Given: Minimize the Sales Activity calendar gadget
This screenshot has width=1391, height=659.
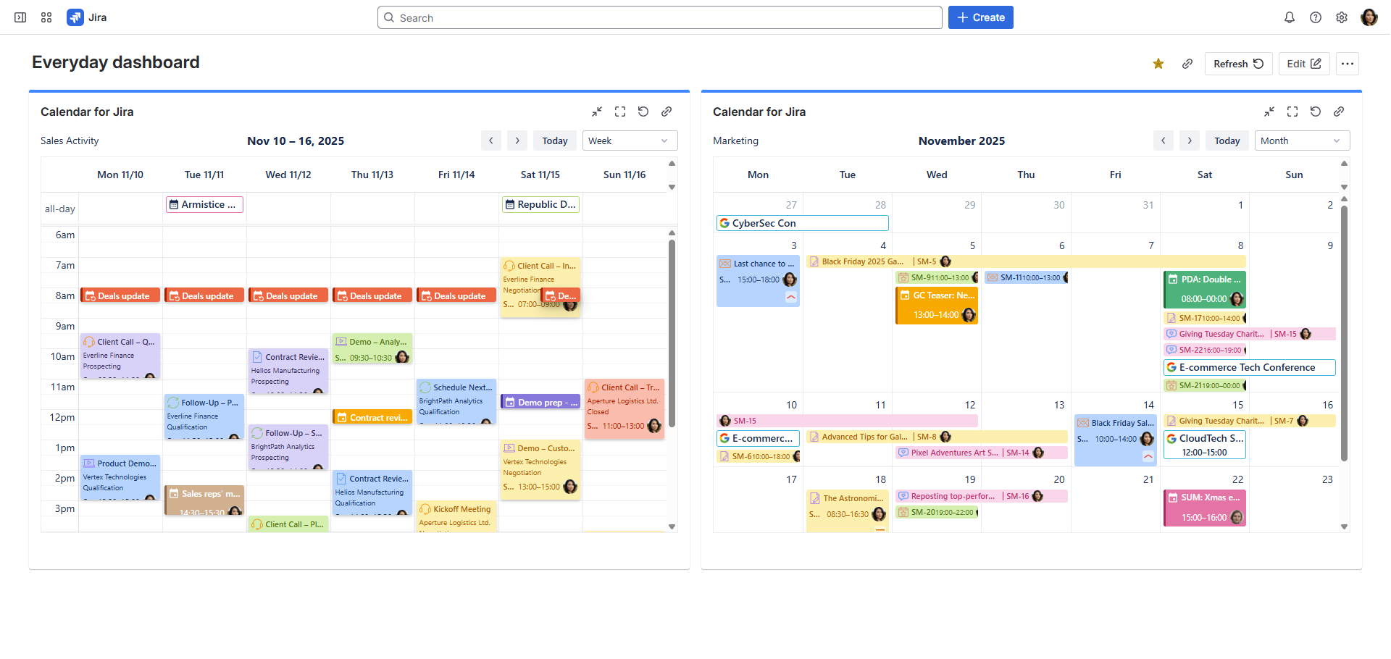Looking at the screenshot, I should pos(597,112).
